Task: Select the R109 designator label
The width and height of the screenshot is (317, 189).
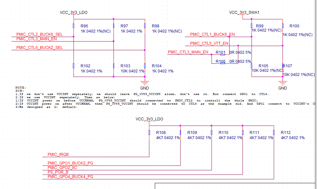Action: (192, 133)
